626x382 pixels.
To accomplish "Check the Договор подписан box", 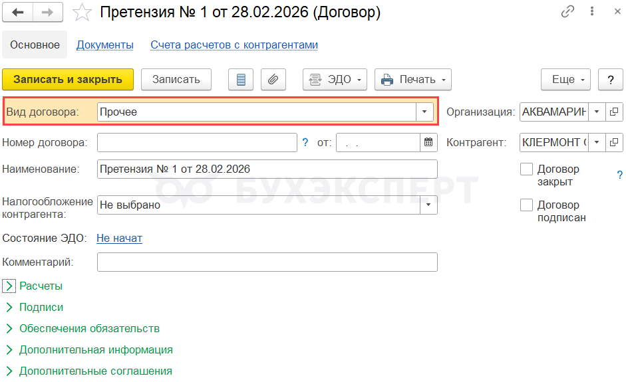I will pyautogui.click(x=526, y=205).
